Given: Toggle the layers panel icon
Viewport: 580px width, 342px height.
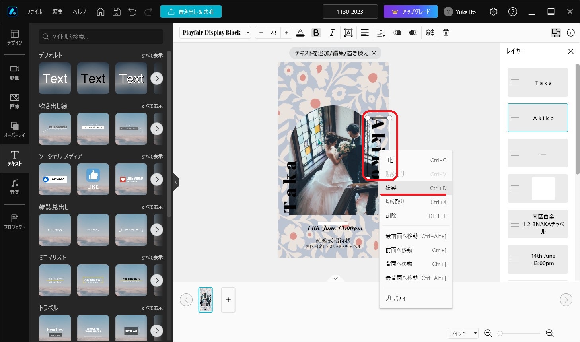Looking at the screenshot, I should point(555,33).
